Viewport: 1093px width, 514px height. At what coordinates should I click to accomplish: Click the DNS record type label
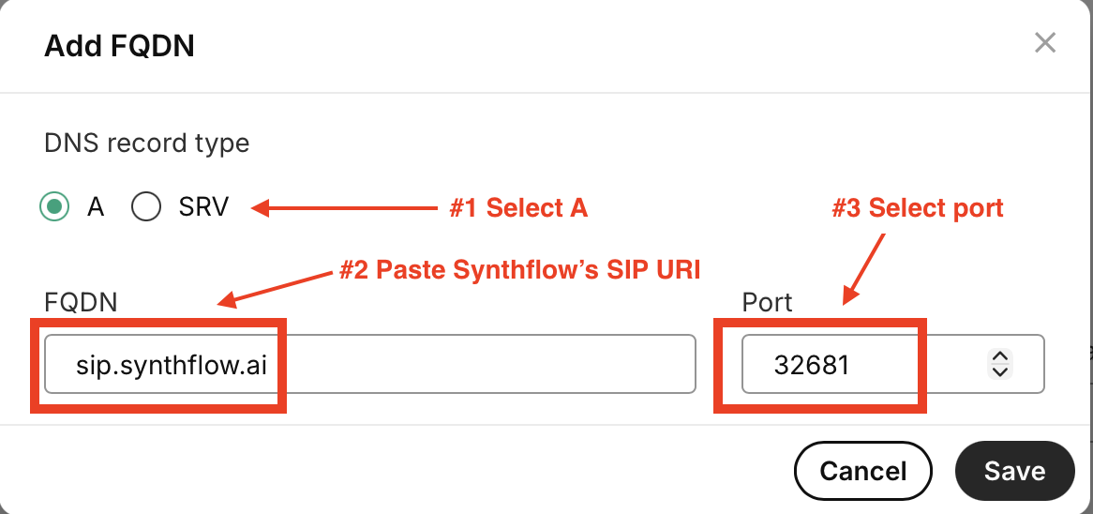tap(146, 144)
